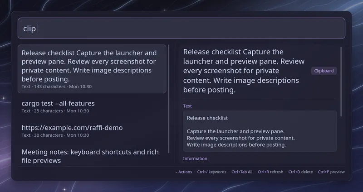Open the Actions hint in footer
The width and height of the screenshot is (363, 192).
point(184,172)
